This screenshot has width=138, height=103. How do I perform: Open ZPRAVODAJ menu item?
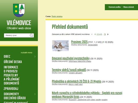click(11, 89)
